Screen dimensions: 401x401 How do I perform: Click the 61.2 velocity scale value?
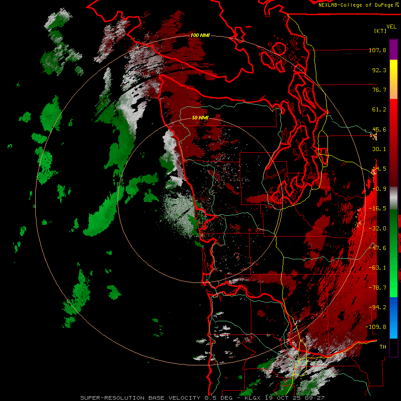coord(379,110)
